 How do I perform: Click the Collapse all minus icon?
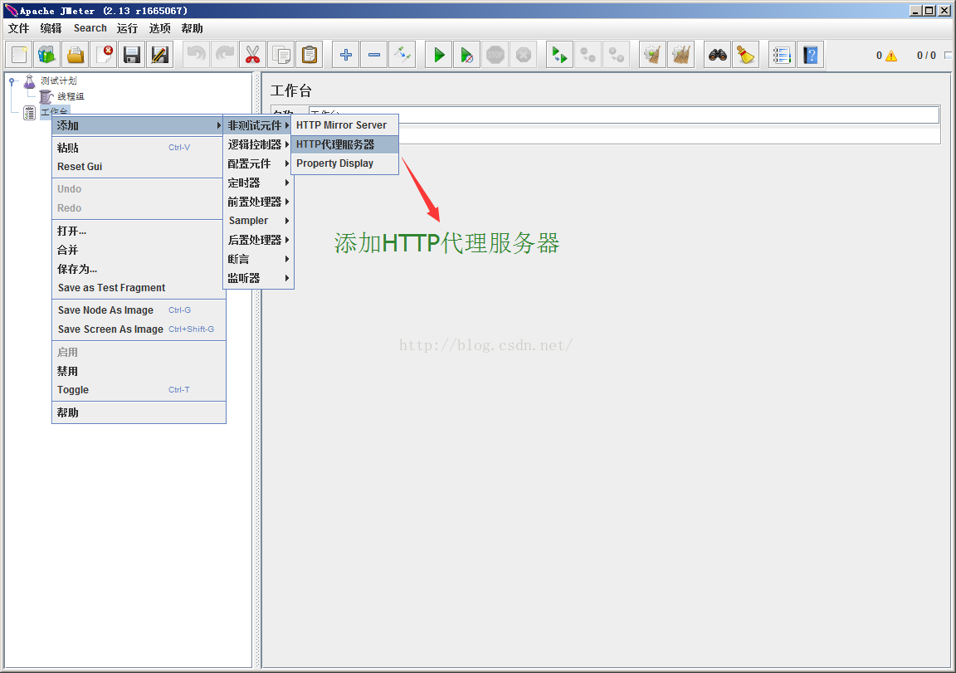coord(373,55)
